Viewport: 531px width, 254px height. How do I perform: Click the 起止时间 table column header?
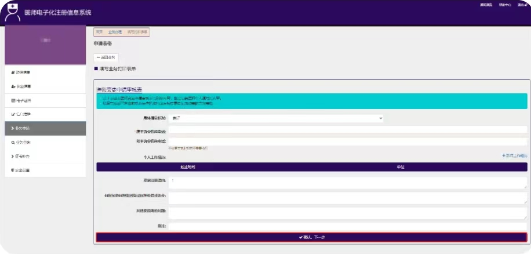click(x=190, y=167)
